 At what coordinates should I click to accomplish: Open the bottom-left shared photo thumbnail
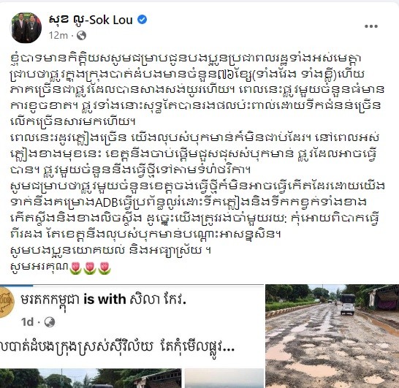coord(91,379)
